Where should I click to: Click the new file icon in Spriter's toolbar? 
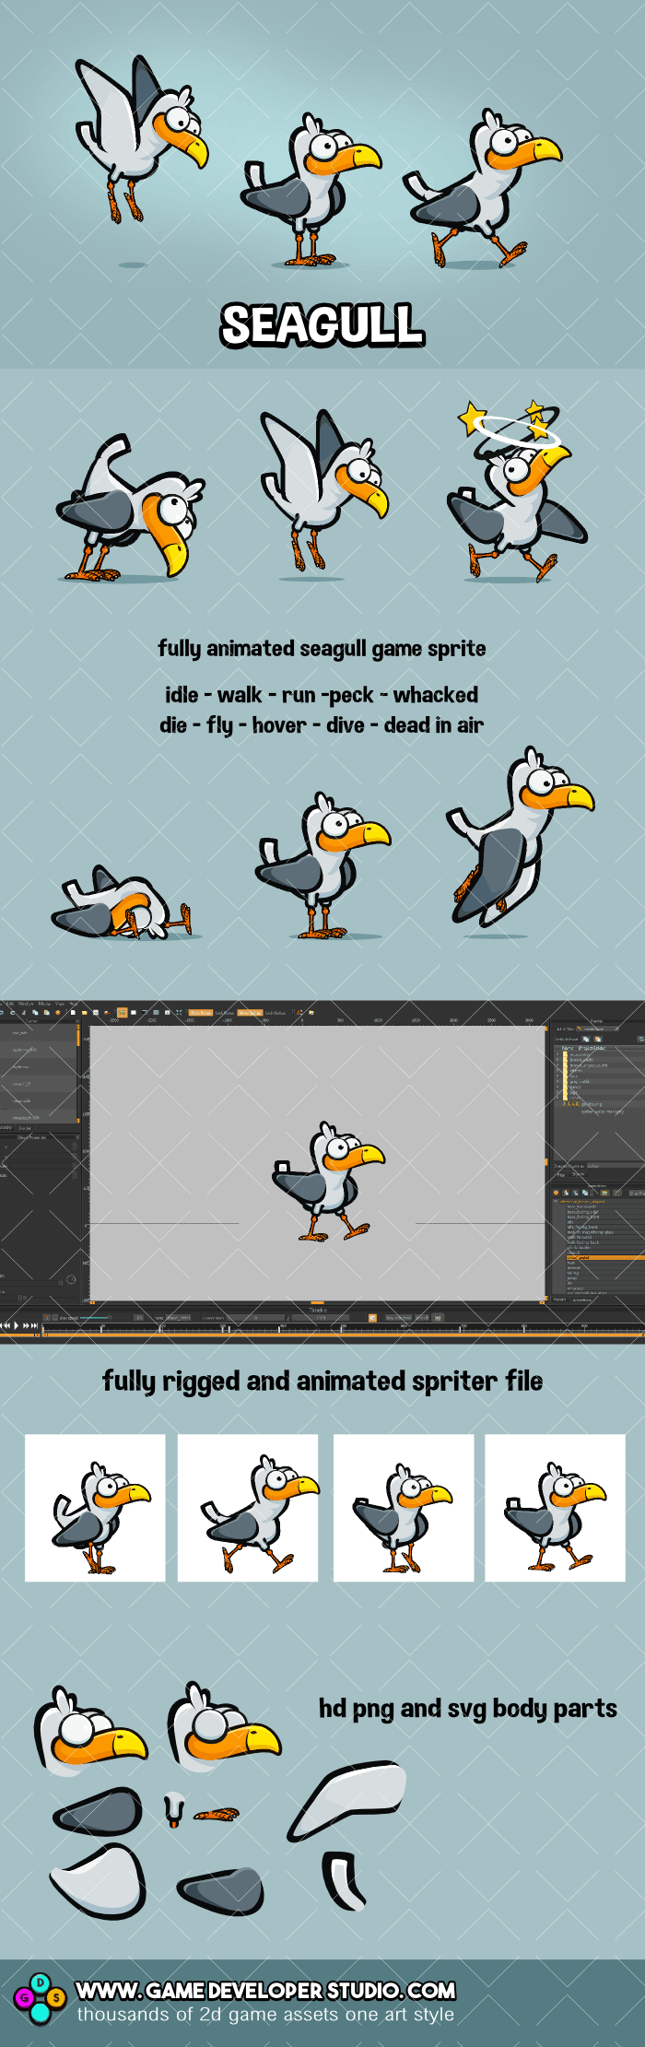[73, 1012]
